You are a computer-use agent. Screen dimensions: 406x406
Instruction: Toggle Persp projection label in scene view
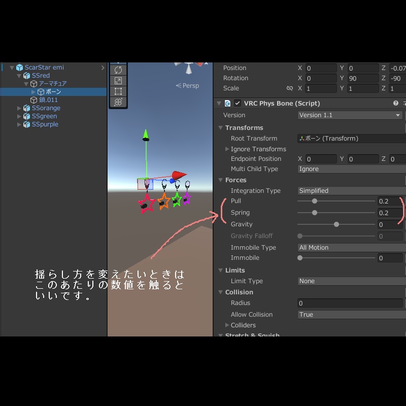187,86
